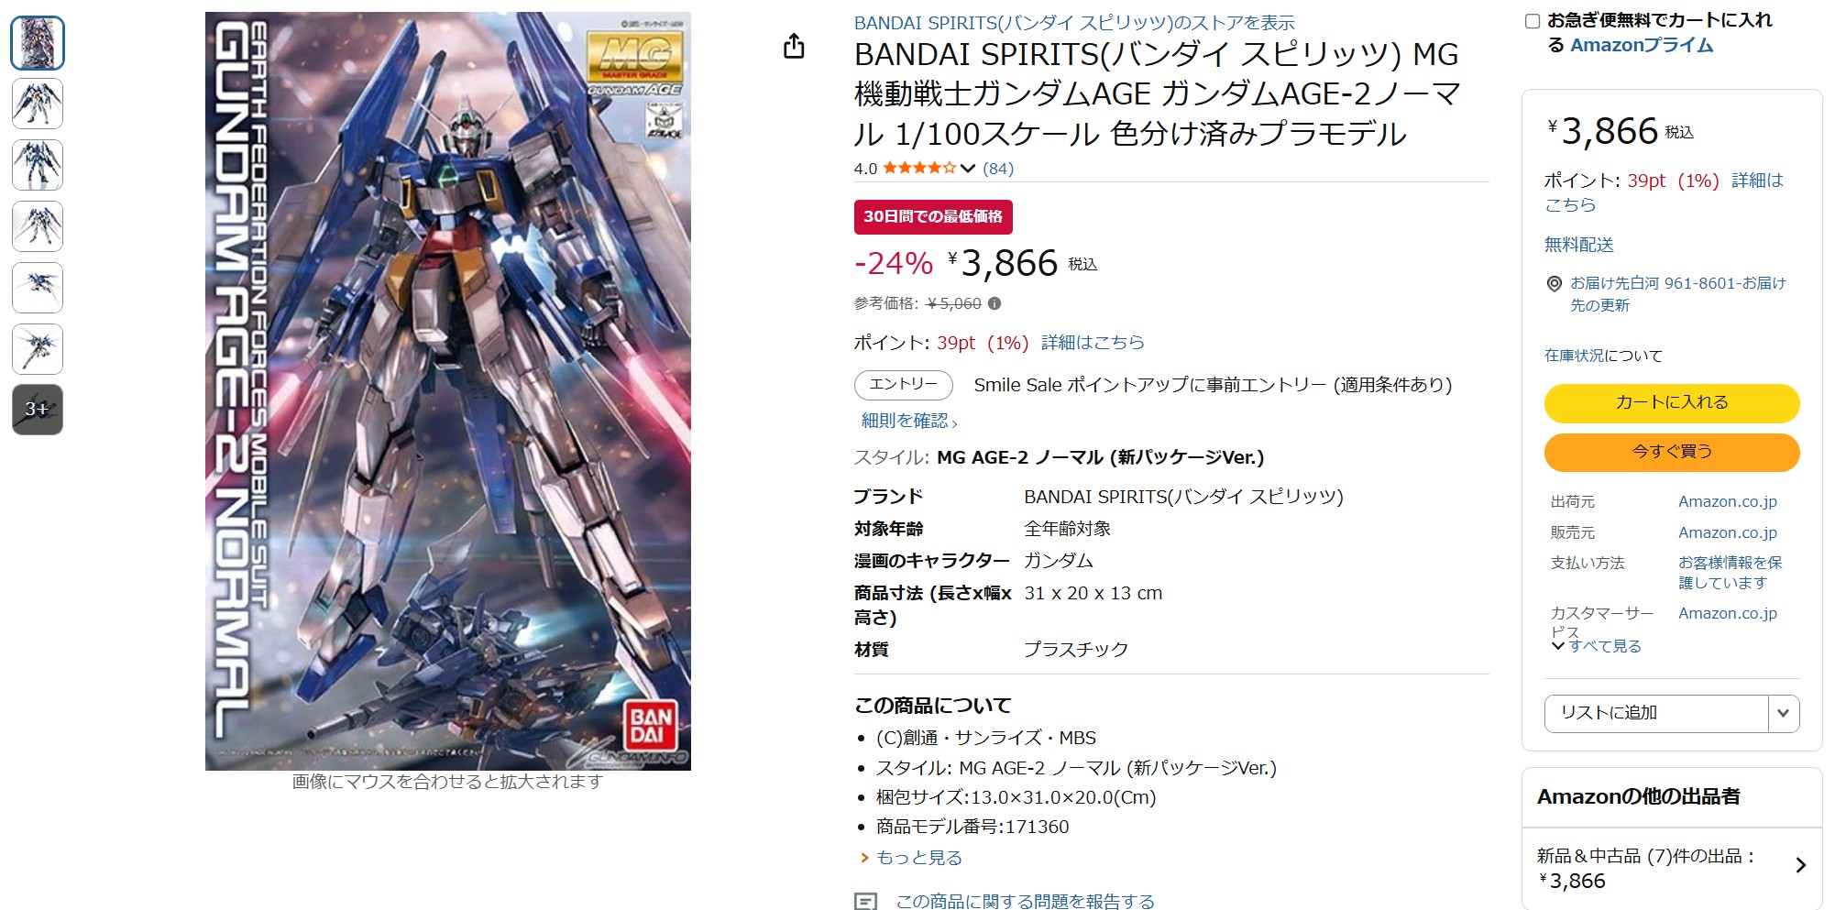Open the 84 reviews count link
Viewport: 1835px width, 910px height.
(998, 169)
